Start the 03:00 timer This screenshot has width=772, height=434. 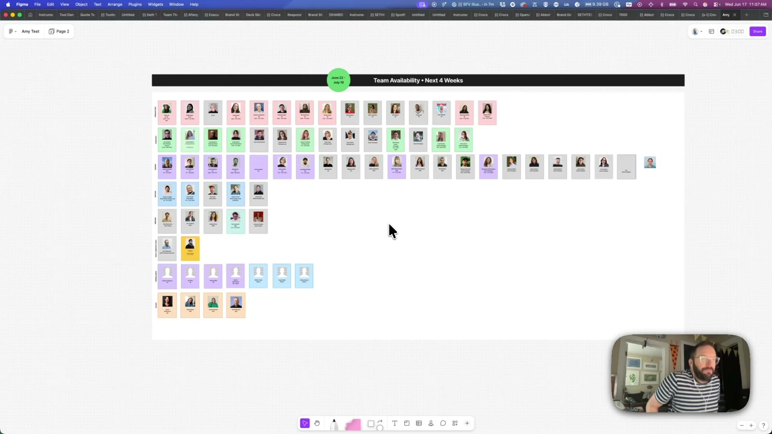pos(737,31)
